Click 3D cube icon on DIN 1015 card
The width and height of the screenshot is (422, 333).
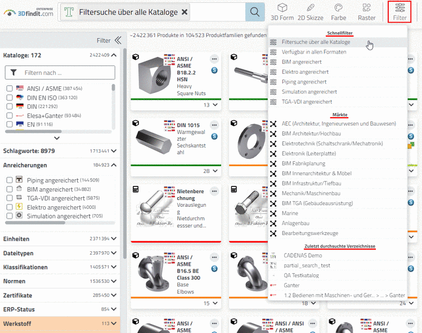[x=136, y=123]
